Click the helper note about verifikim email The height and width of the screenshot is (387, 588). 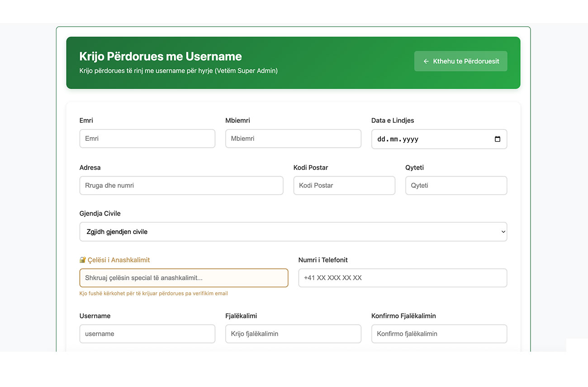point(153,293)
